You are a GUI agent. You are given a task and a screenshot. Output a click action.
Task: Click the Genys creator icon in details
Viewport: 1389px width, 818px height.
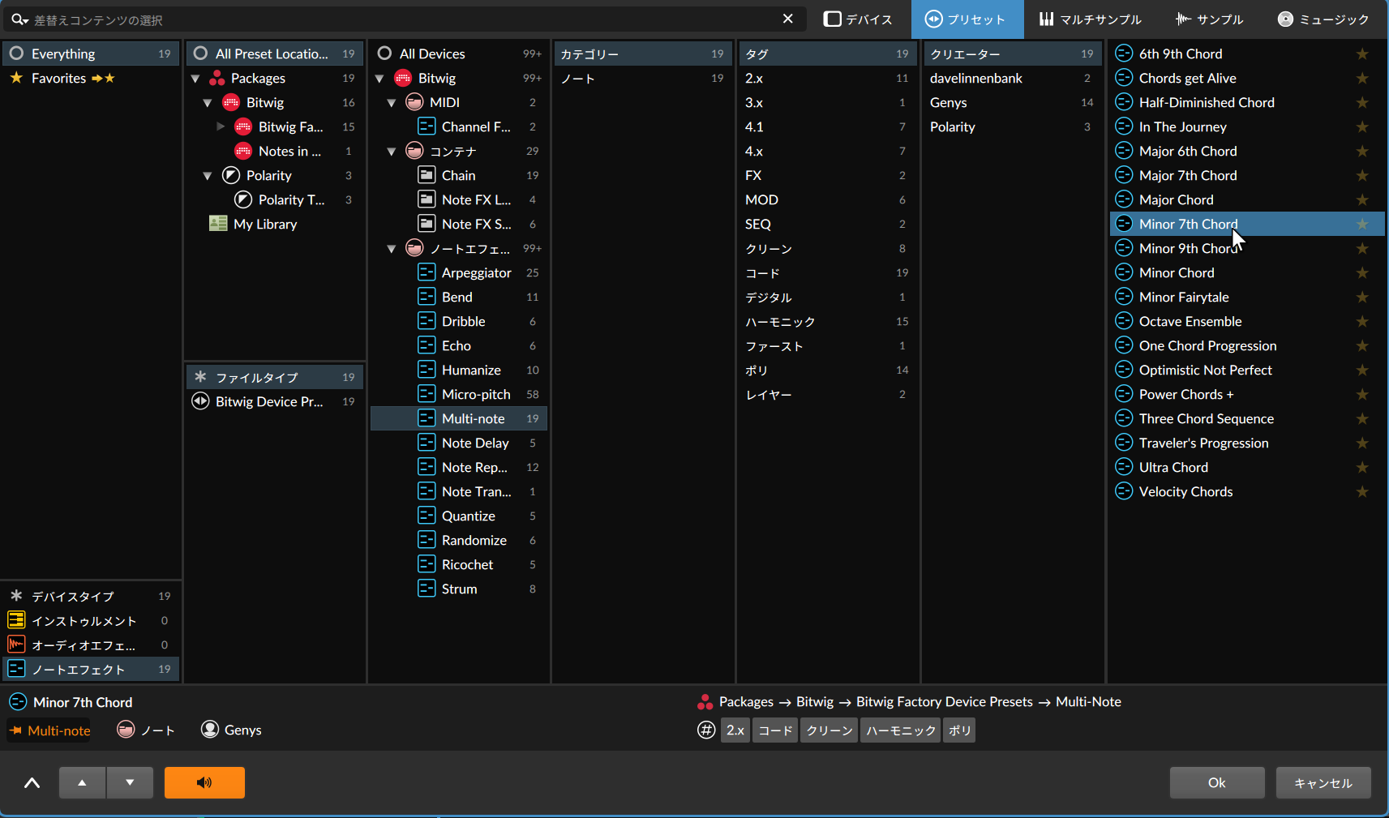coord(210,730)
